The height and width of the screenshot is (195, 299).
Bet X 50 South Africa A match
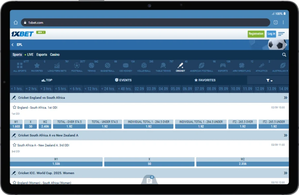point(149,162)
